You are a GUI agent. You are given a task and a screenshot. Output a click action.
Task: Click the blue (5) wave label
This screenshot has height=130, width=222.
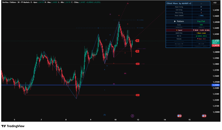click(x=105, y=115)
